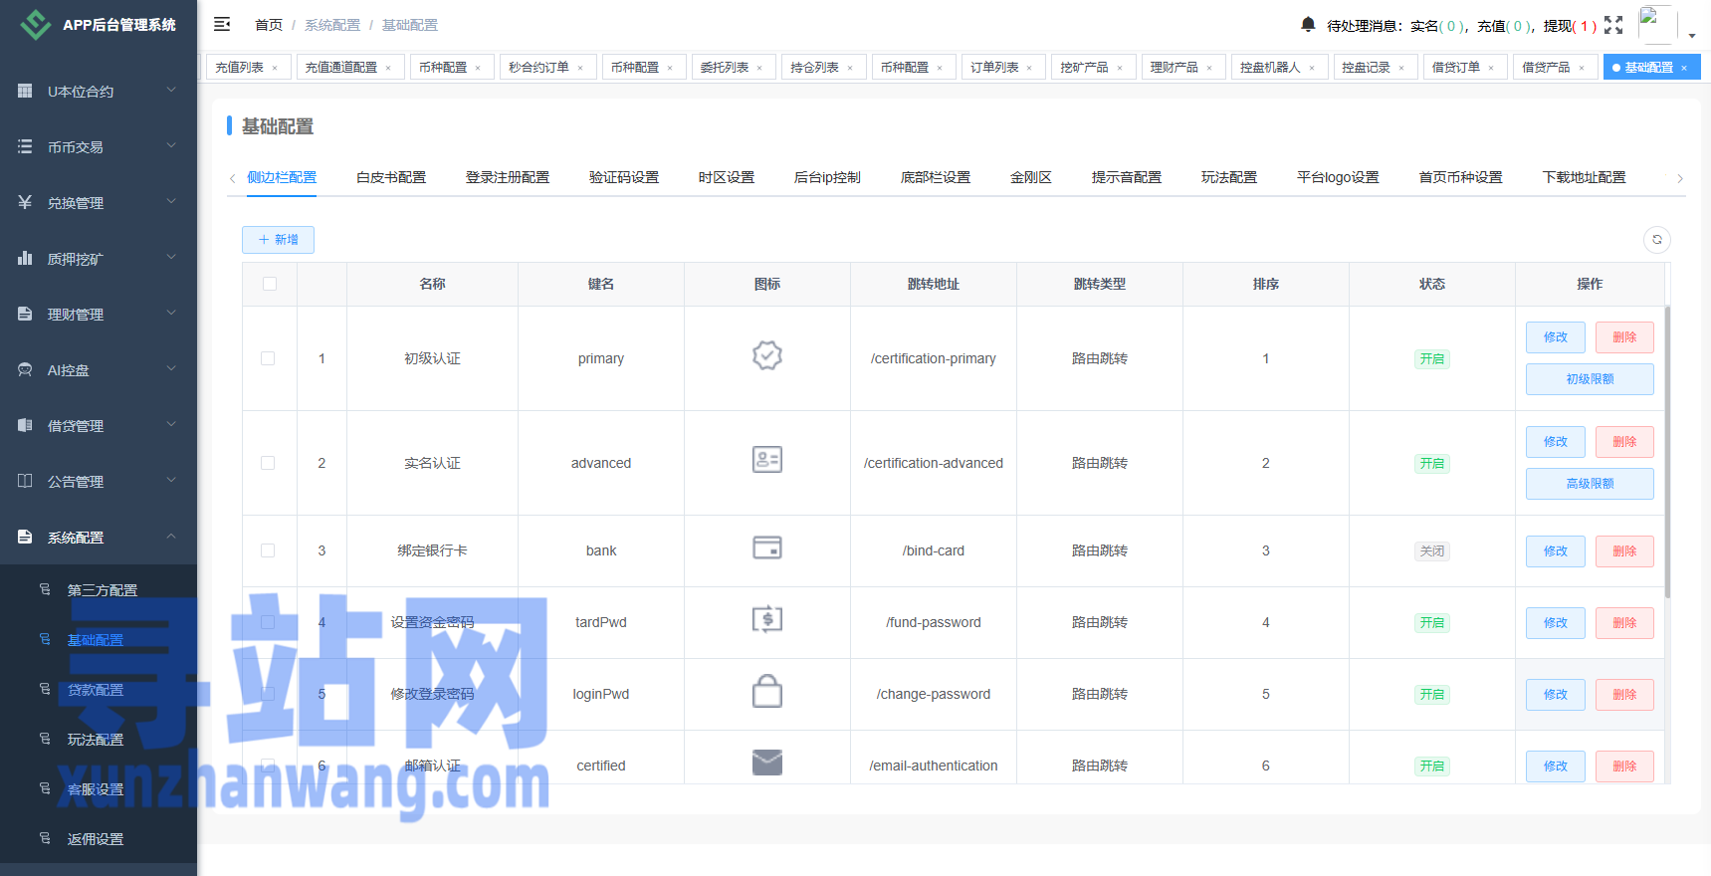Click the sidebar collapse hamburger icon

click(222, 24)
